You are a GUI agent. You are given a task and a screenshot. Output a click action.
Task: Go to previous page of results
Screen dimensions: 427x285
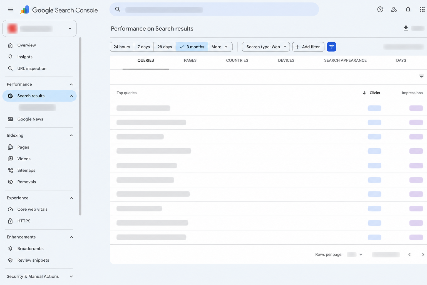click(409, 254)
